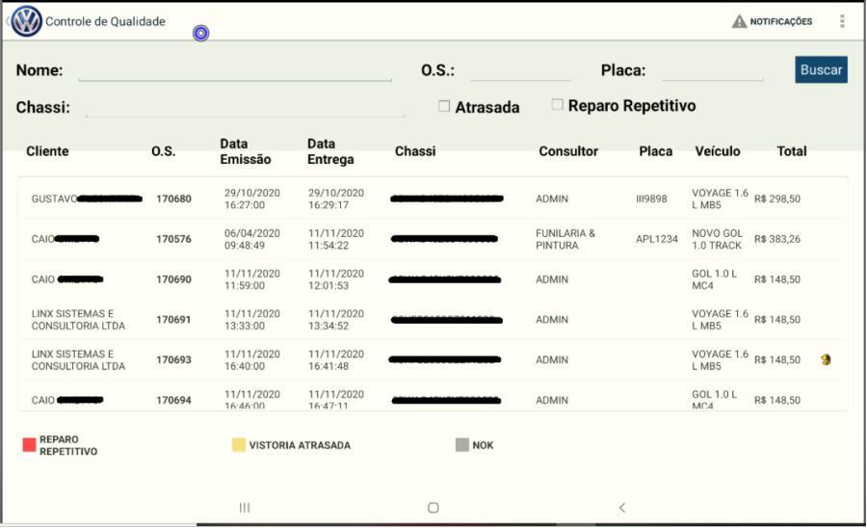Tap the Android home button
The width and height of the screenshot is (867, 528).
coord(433,507)
